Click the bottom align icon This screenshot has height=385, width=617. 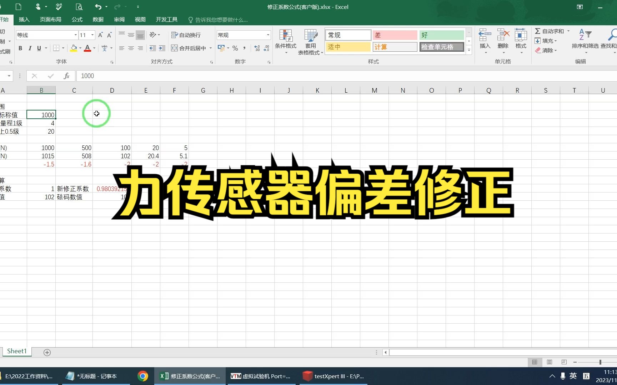click(x=140, y=35)
